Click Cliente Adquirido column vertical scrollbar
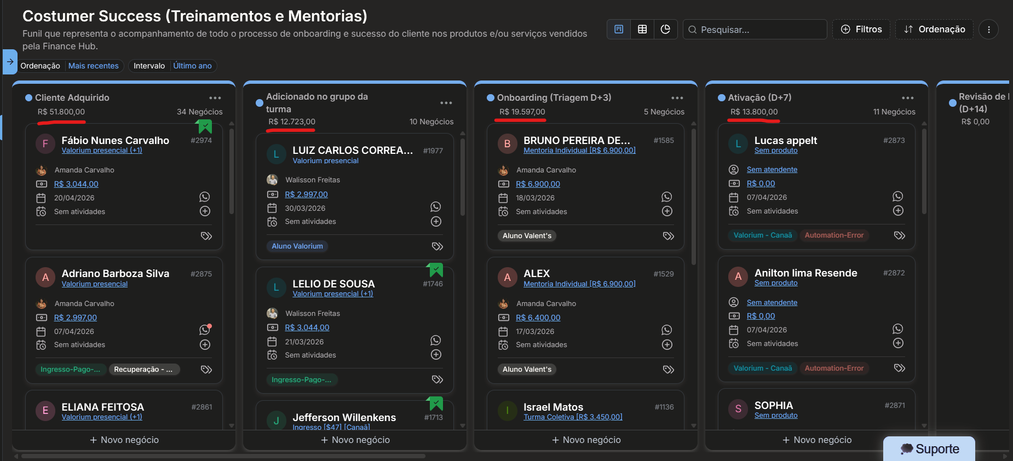1013x461 pixels. click(232, 171)
